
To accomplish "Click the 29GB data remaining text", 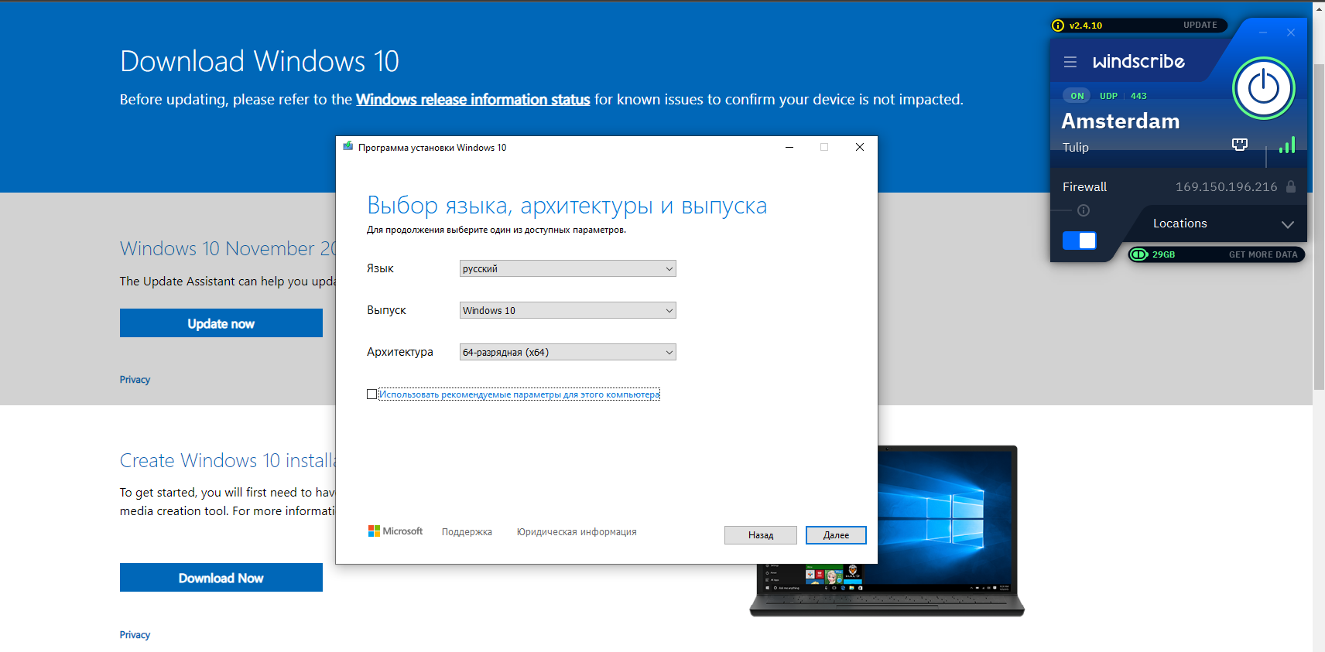I will coord(1163,254).
